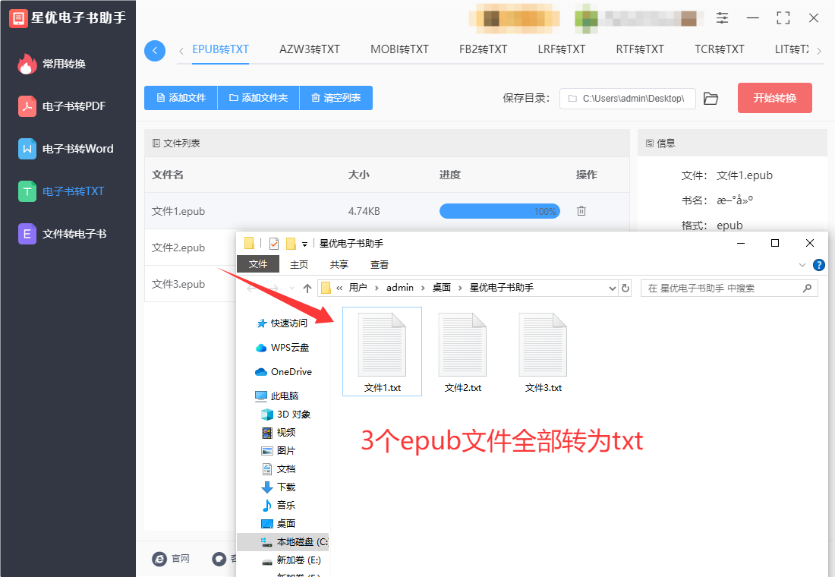The height and width of the screenshot is (577, 835).
Task: Switch to the RTF转TXT tab
Action: 640,49
